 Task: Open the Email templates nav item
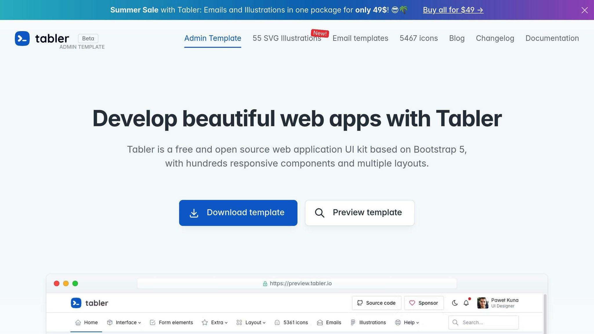360,38
